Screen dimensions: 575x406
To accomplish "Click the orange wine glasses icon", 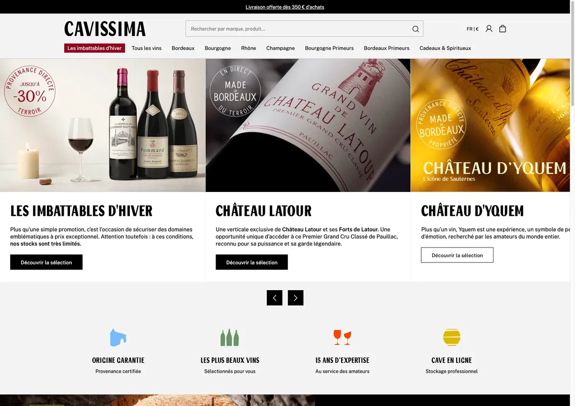I will (x=342, y=338).
